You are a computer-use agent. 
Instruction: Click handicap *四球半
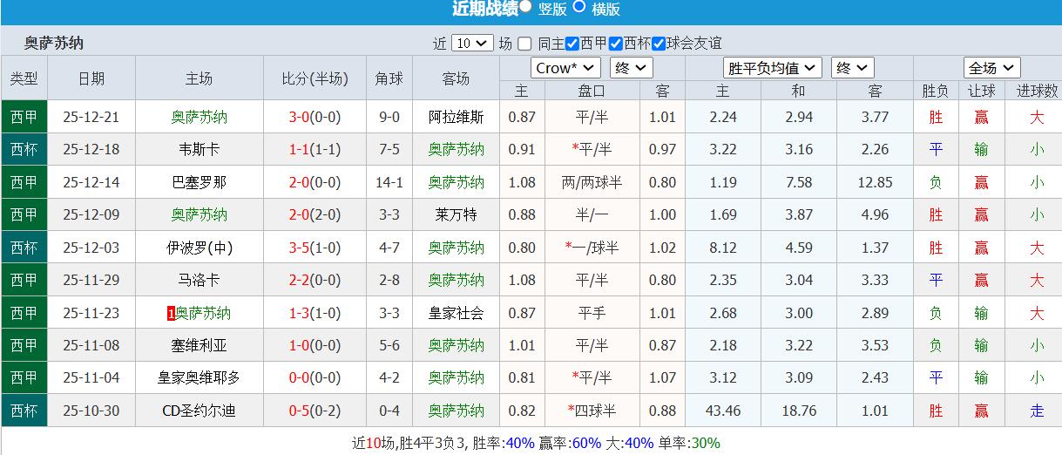pos(592,411)
